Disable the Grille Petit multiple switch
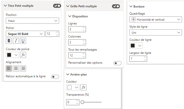 coord(116,6)
